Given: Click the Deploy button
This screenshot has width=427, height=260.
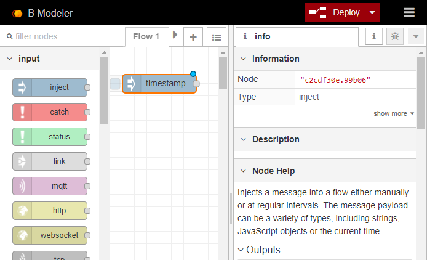Looking at the screenshot, I should (x=335, y=12).
